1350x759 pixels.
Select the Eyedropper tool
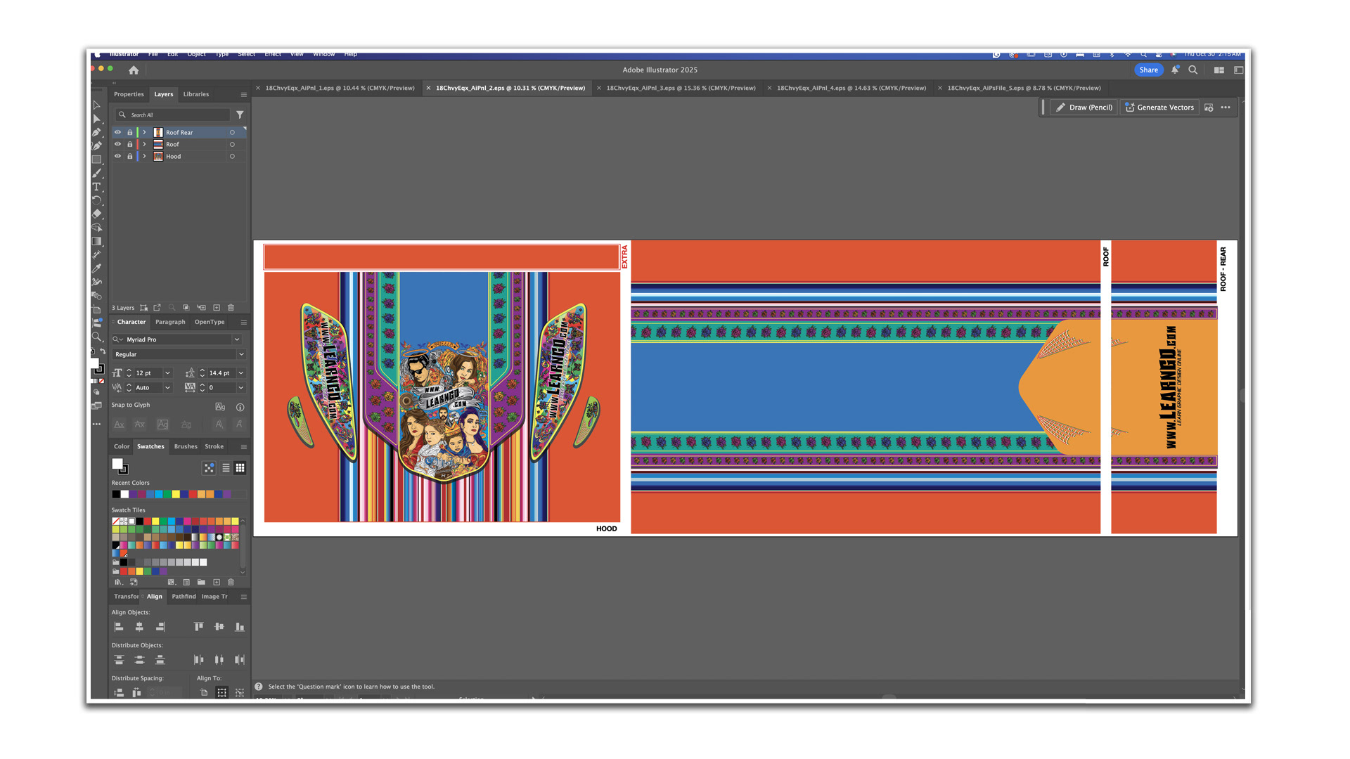pyautogui.click(x=96, y=268)
